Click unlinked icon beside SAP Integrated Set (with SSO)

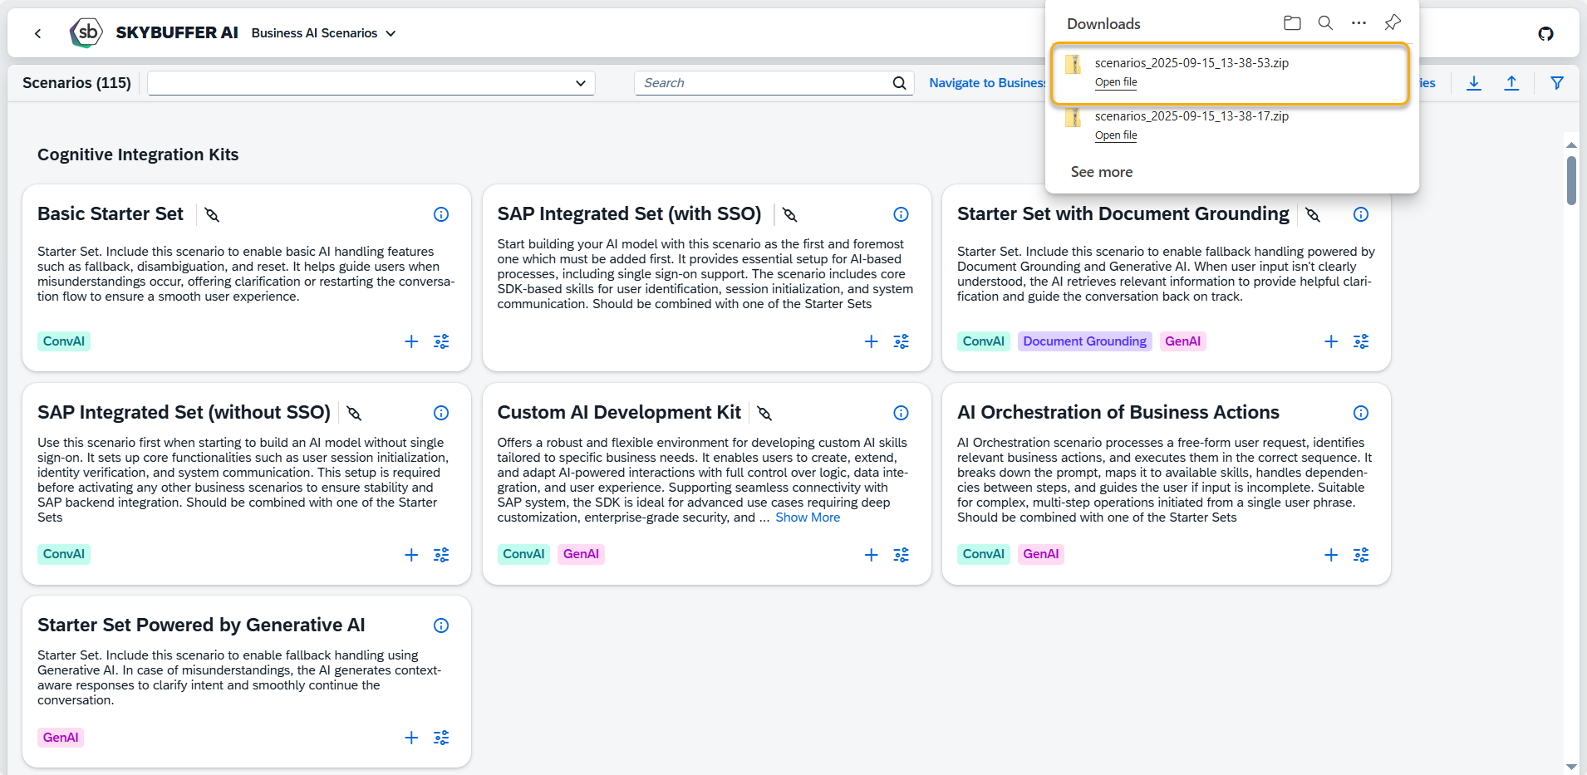tap(790, 215)
